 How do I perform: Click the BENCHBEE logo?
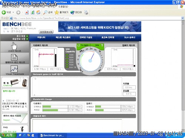[17, 24]
